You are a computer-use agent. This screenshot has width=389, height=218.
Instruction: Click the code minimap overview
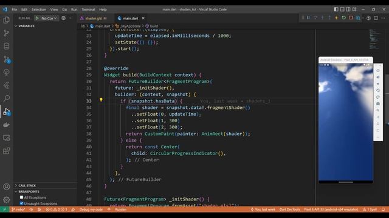click(374, 39)
